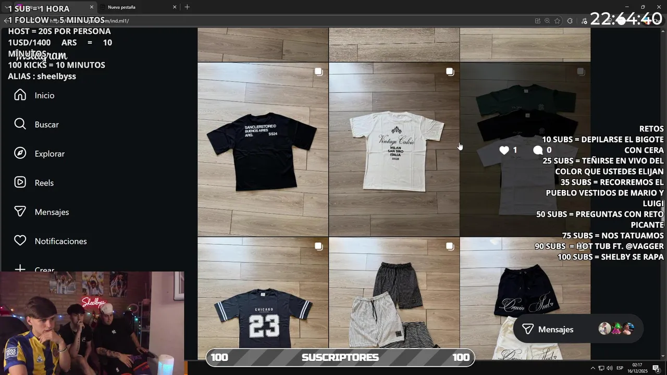Click the carousel icon on Vintage Calcio post
The width and height of the screenshot is (667, 375).
(x=450, y=72)
